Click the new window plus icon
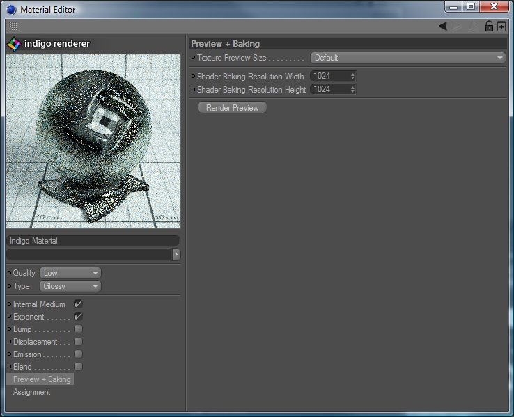The height and width of the screenshot is (417, 514). pos(501,26)
